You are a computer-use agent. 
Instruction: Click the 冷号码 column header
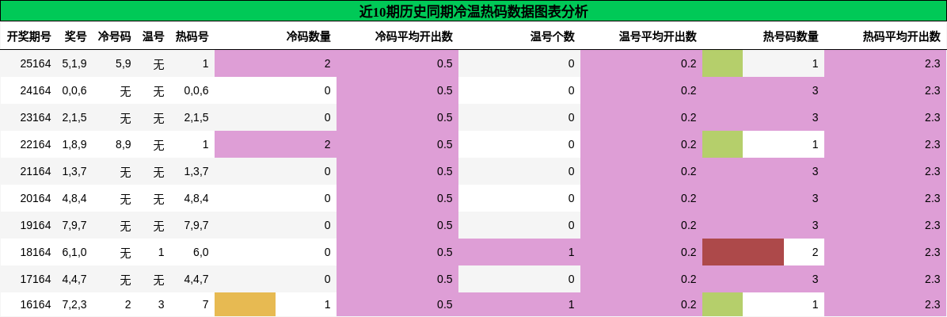(114, 37)
